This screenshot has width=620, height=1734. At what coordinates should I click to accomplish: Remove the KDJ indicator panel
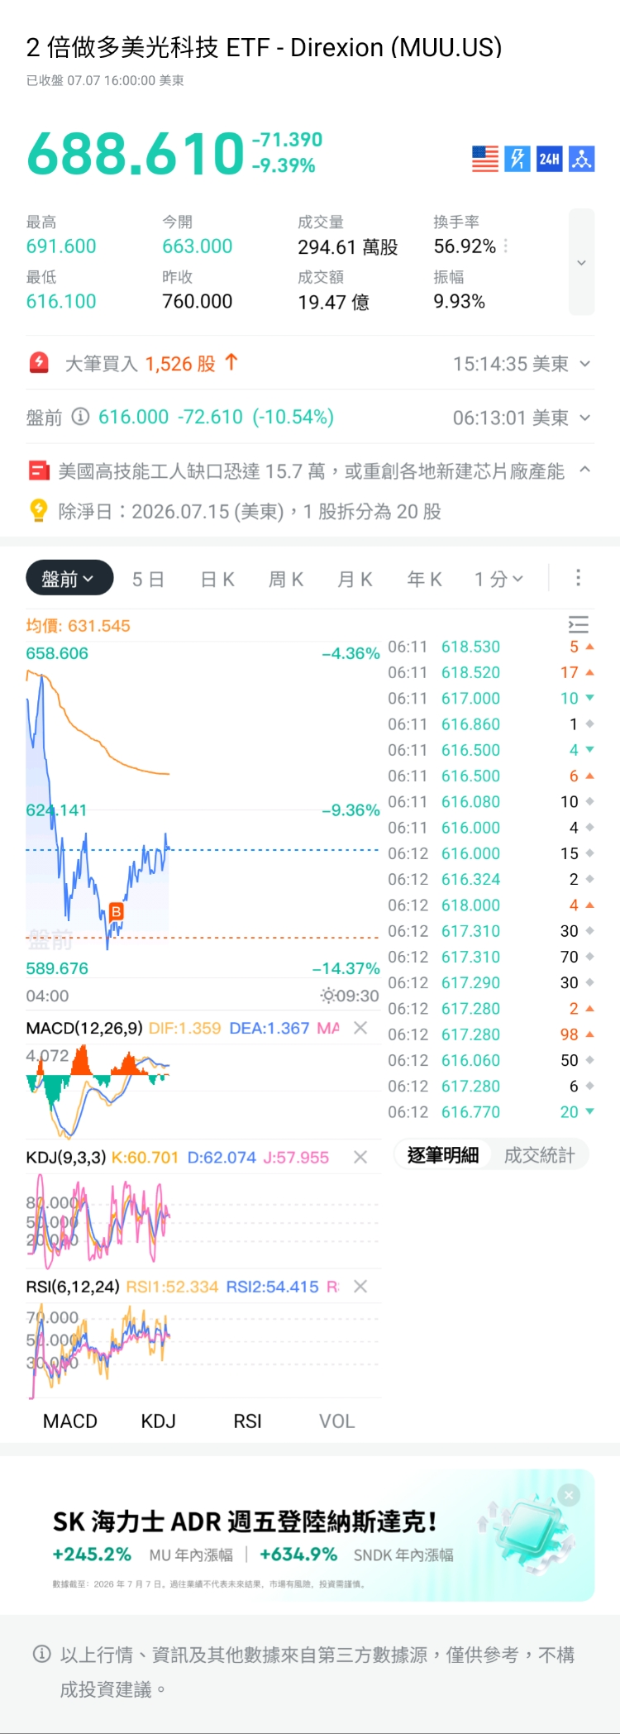click(360, 1158)
